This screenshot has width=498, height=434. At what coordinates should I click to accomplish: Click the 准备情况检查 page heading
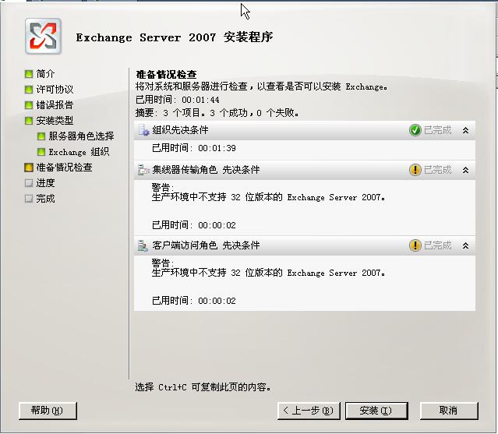click(166, 74)
